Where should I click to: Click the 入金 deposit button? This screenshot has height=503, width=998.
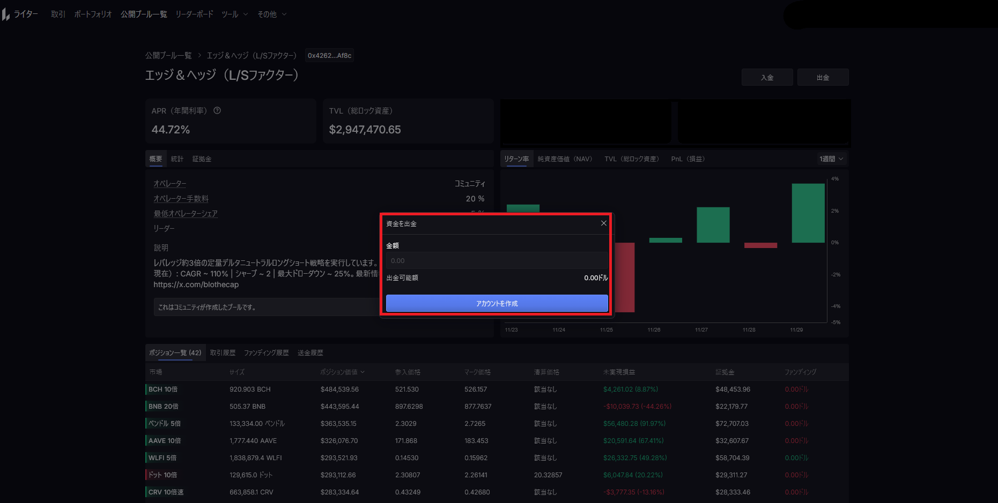[767, 78]
